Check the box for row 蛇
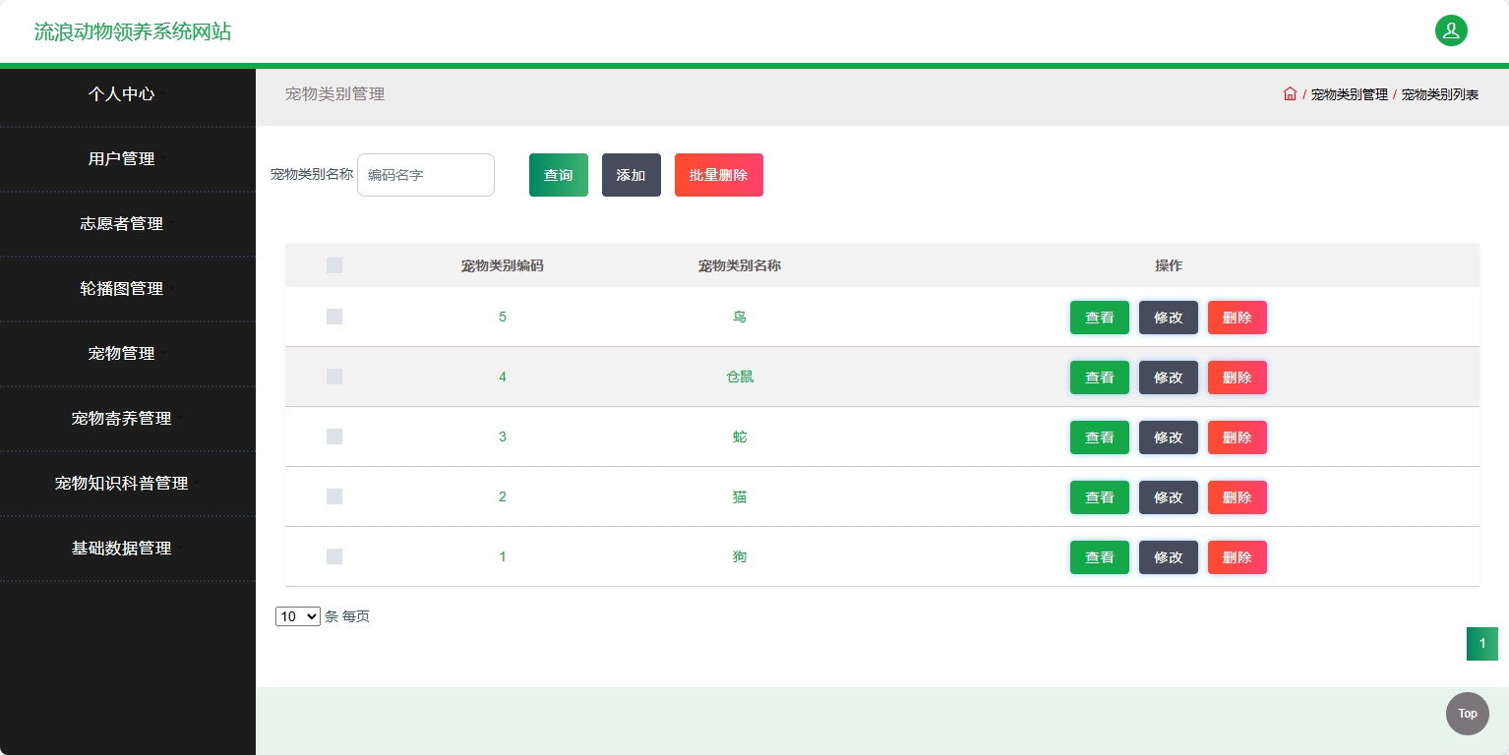Screen dimensions: 1509x755 pyautogui.click(x=334, y=436)
